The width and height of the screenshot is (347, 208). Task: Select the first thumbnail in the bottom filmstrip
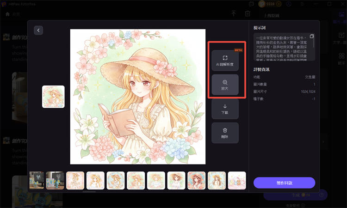37,180
